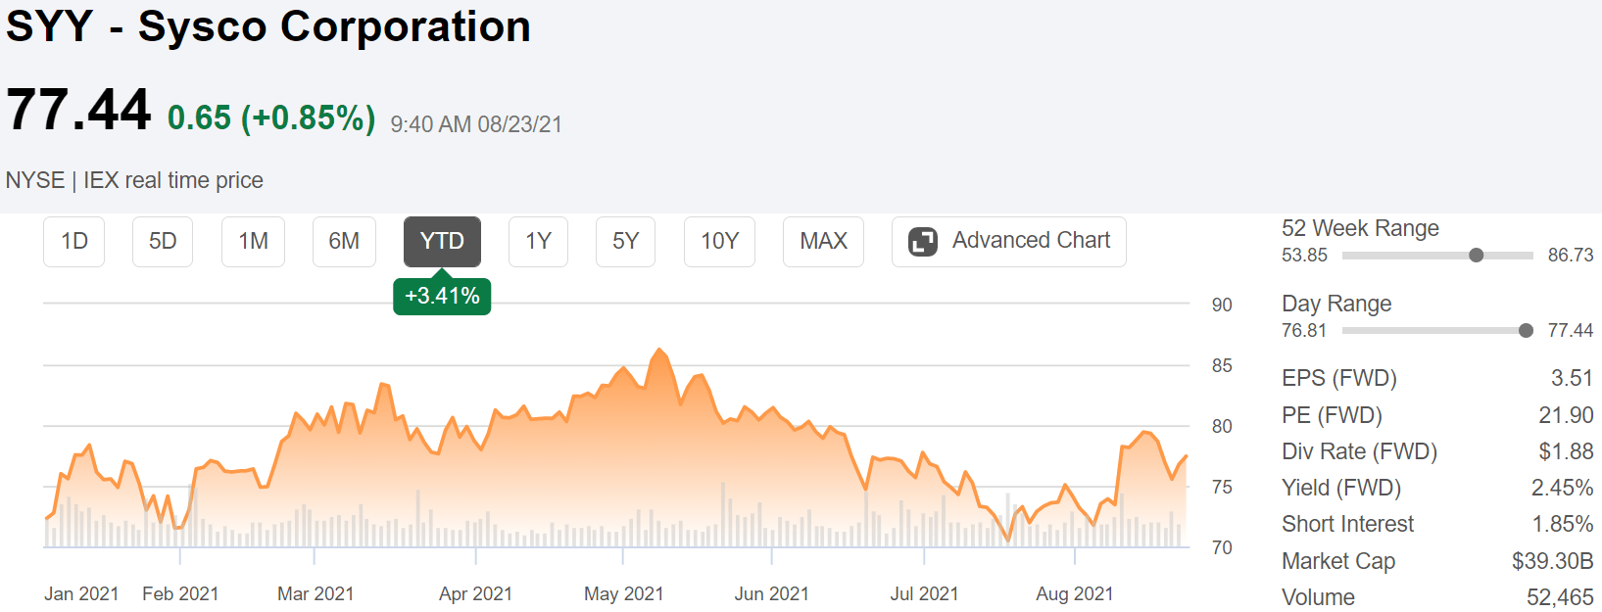Click the current price 77.44
The image size is (1602, 612).
76,110
